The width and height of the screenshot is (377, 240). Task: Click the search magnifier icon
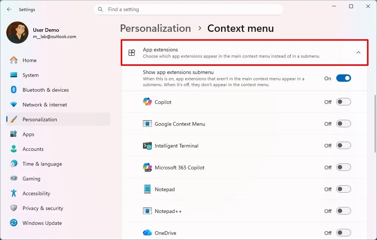click(100, 9)
